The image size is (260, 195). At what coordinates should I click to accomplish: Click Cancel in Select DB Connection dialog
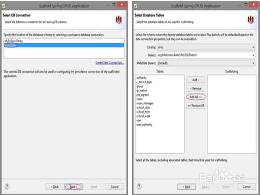coord(114,187)
